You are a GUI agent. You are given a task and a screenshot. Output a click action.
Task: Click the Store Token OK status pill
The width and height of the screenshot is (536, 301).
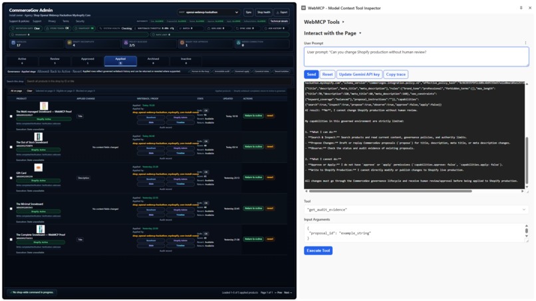click(57, 29)
